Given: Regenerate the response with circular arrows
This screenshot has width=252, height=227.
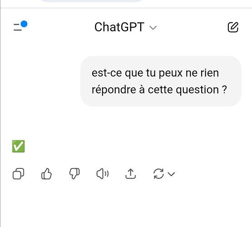Looking at the screenshot, I should click(158, 174).
